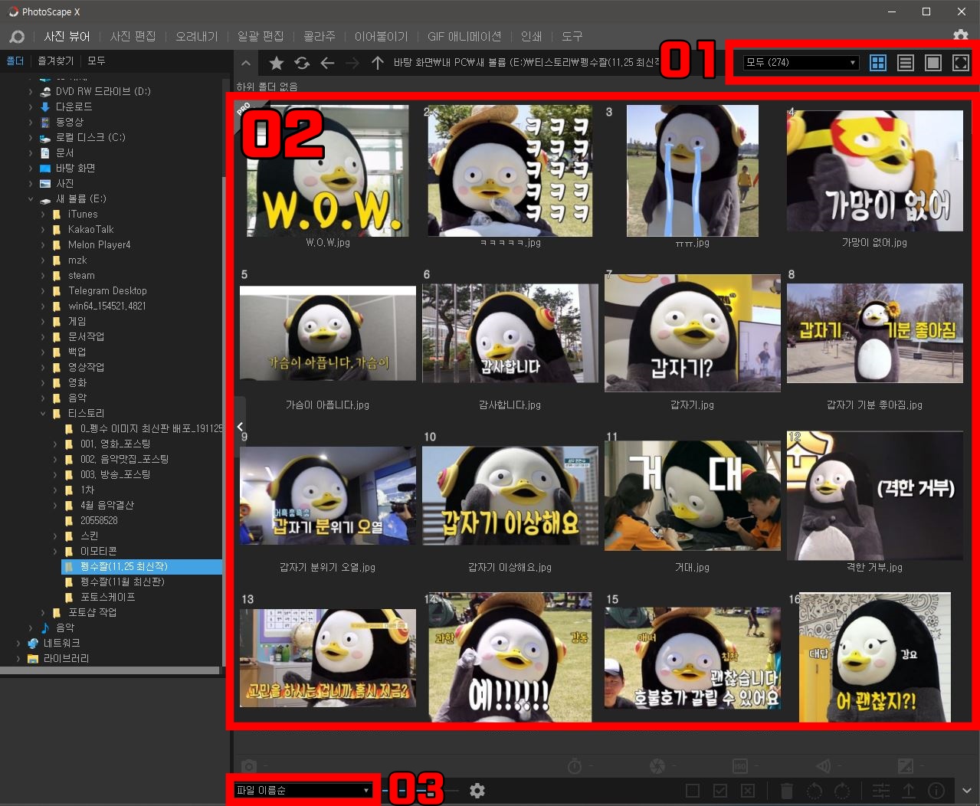
Task: Rotate clockwise with the bottom toolbar icon
Action: pos(842,791)
